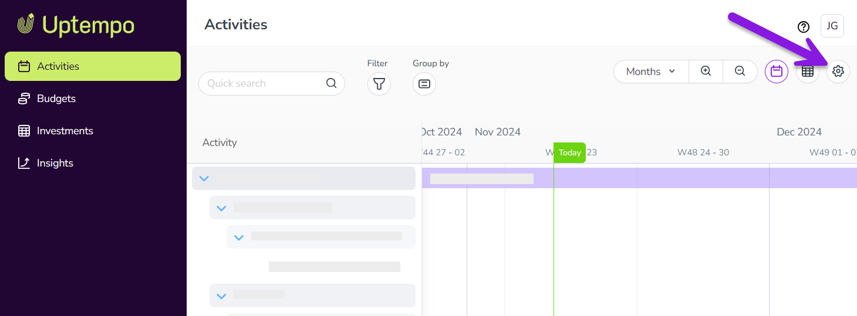Open the Group by options button
The height and width of the screenshot is (316, 857).
[424, 84]
